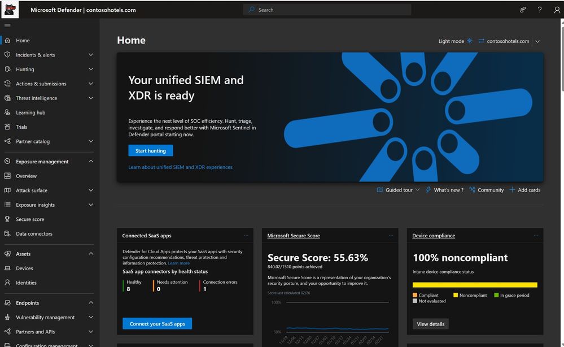The width and height of the screenshot is (564, 347).
Task: Click the Secure score trophy icon
Action: tap(7, 219)
